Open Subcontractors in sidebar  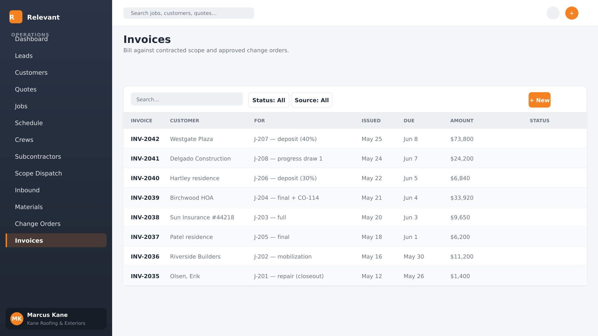56,156
